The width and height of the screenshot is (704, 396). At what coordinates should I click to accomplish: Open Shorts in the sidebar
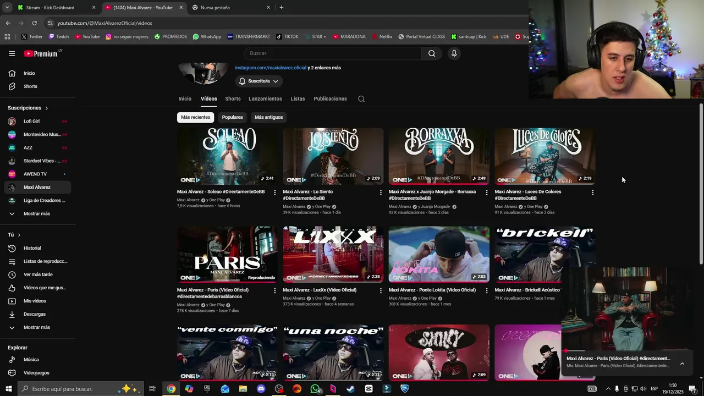pyautogui.click(x=37, y=86)
